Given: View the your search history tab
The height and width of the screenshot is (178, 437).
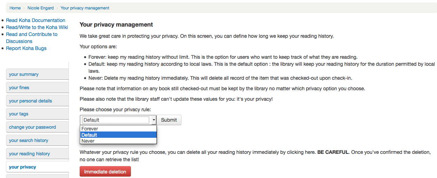Looking at the screenshot, I should (28, 141).
